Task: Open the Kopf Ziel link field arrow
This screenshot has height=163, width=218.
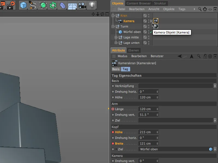Action: pos(215,149)
